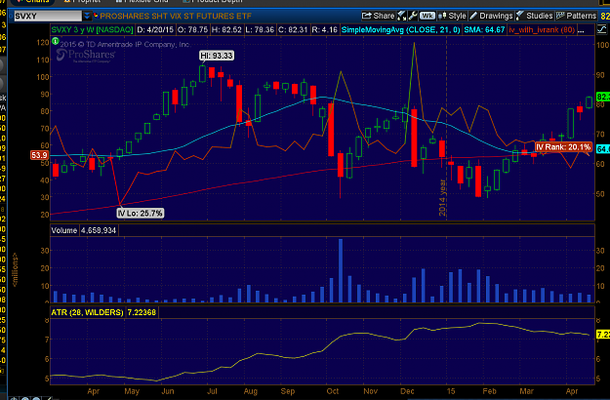Viewport: 610px width, 400px height.
Task: Click the H: 82.52 high value
Action: point(226,30)
